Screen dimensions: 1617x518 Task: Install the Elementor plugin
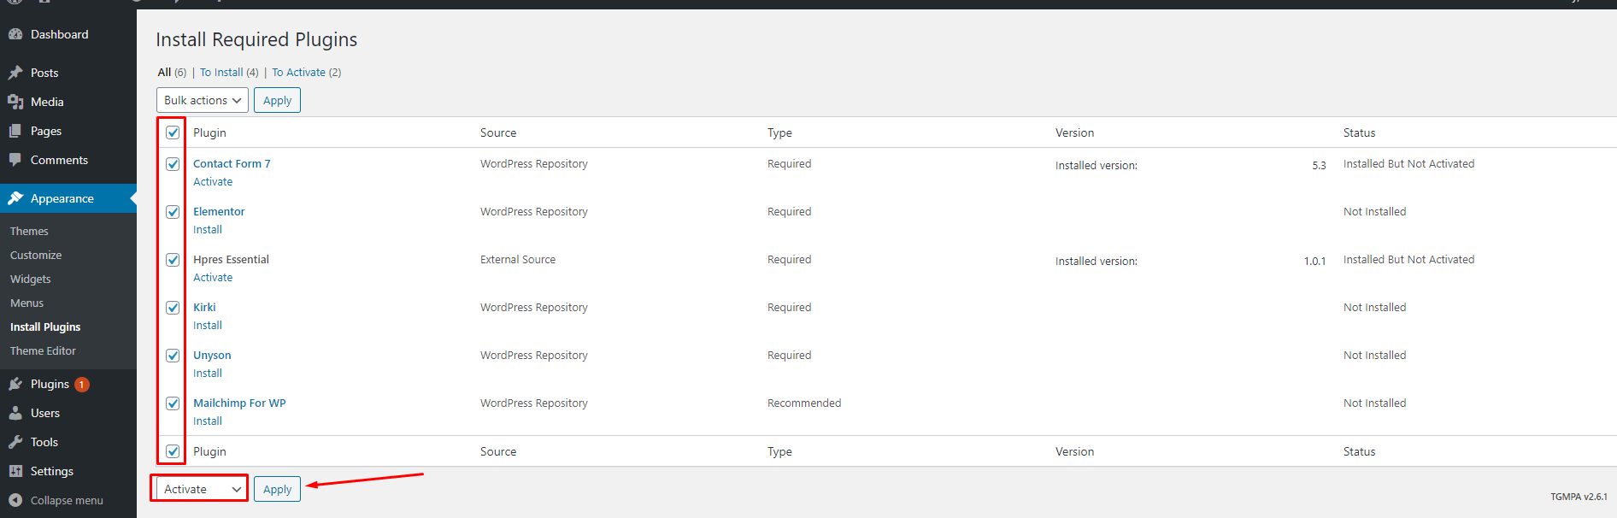(208, 230)
